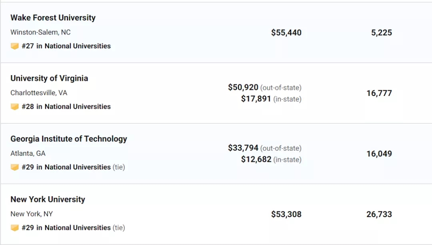
Task: Select Virginia's $50,920 out-of-state tuition
Action: [x=243, y=87]
